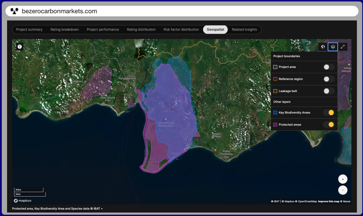Open the OpenStreetMap attribution link
The image size is (363, 216).
pyautogui.click(x=306, y=201)
